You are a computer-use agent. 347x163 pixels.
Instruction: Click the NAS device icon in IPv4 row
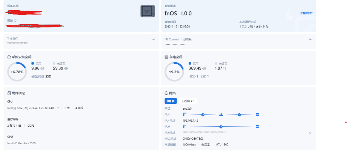(184, 114)
